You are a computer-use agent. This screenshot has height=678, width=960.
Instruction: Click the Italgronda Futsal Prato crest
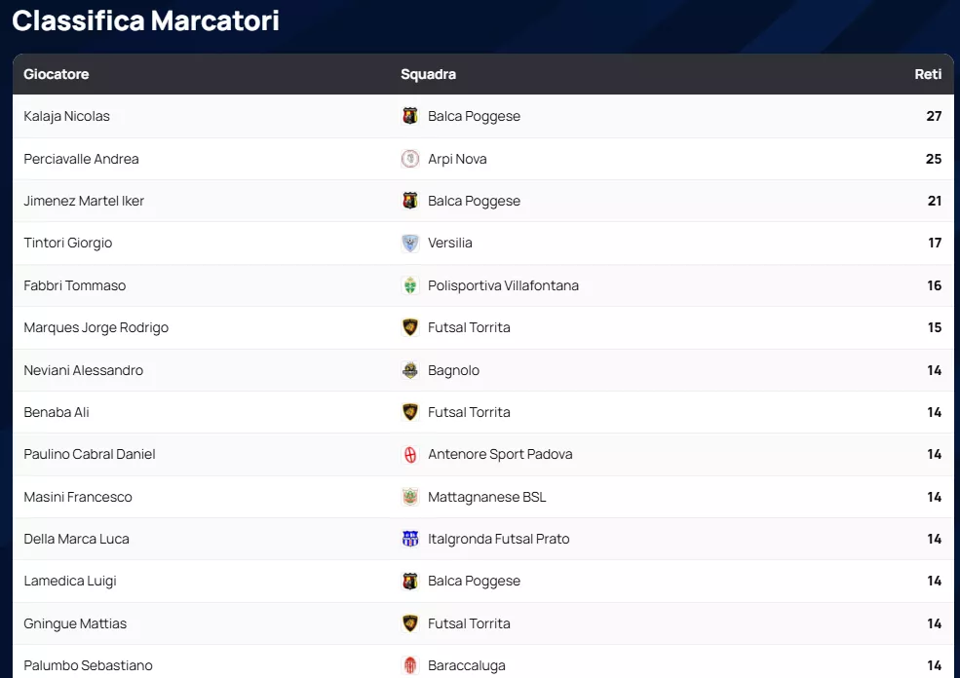point(410,539)
